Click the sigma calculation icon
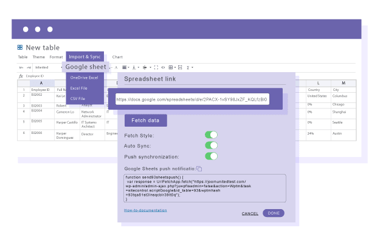 coord(188,67)
